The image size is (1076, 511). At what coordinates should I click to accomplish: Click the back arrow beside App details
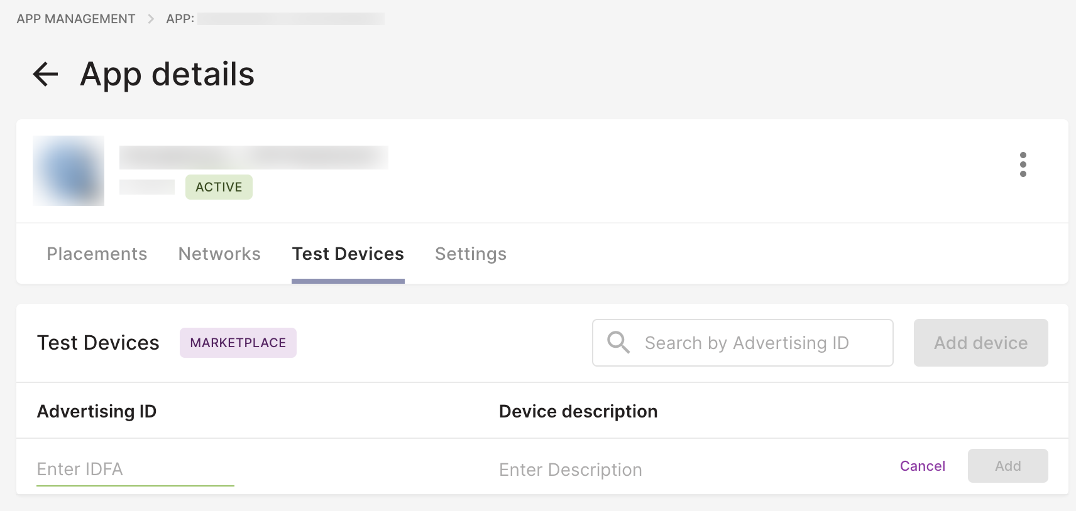pos(45,74)
